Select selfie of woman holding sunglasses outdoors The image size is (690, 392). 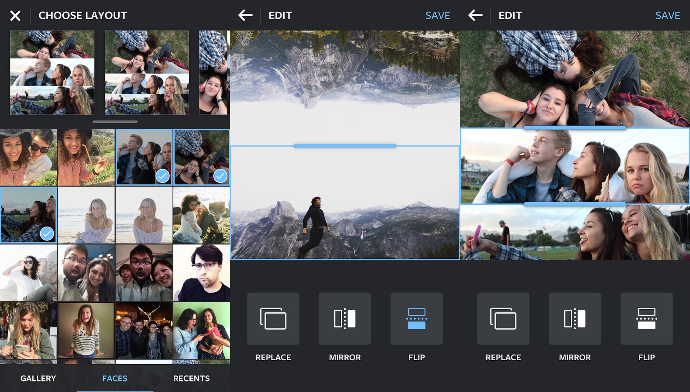pyautogui.click(x=86, y=157)
